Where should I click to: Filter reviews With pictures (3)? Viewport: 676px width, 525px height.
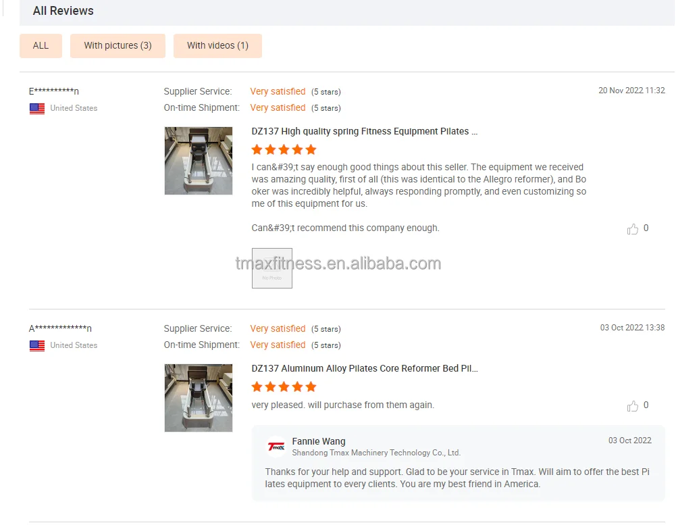tap(118, 46)
